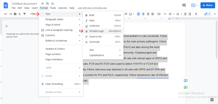Close the document outline with the back arrow
218x104 pixels.
[7, 26]
